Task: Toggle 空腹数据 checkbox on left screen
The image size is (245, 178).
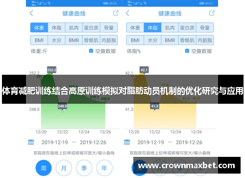Action: tap(91, 51)
